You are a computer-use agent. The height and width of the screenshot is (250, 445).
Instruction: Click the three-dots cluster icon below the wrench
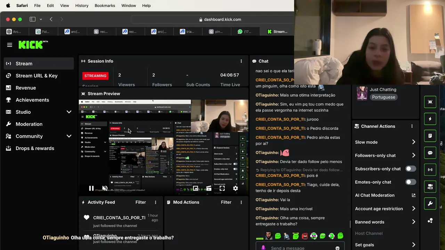click(x=430, y=220)
